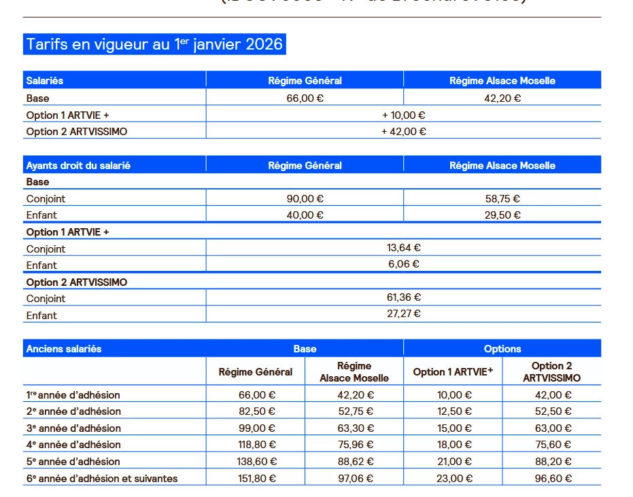
Task: Click 'Régime Général' column header in Anciens salariés table
Action: [256, 372]
